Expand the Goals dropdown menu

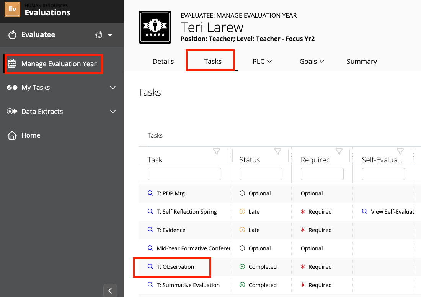(x=312, y=61)
